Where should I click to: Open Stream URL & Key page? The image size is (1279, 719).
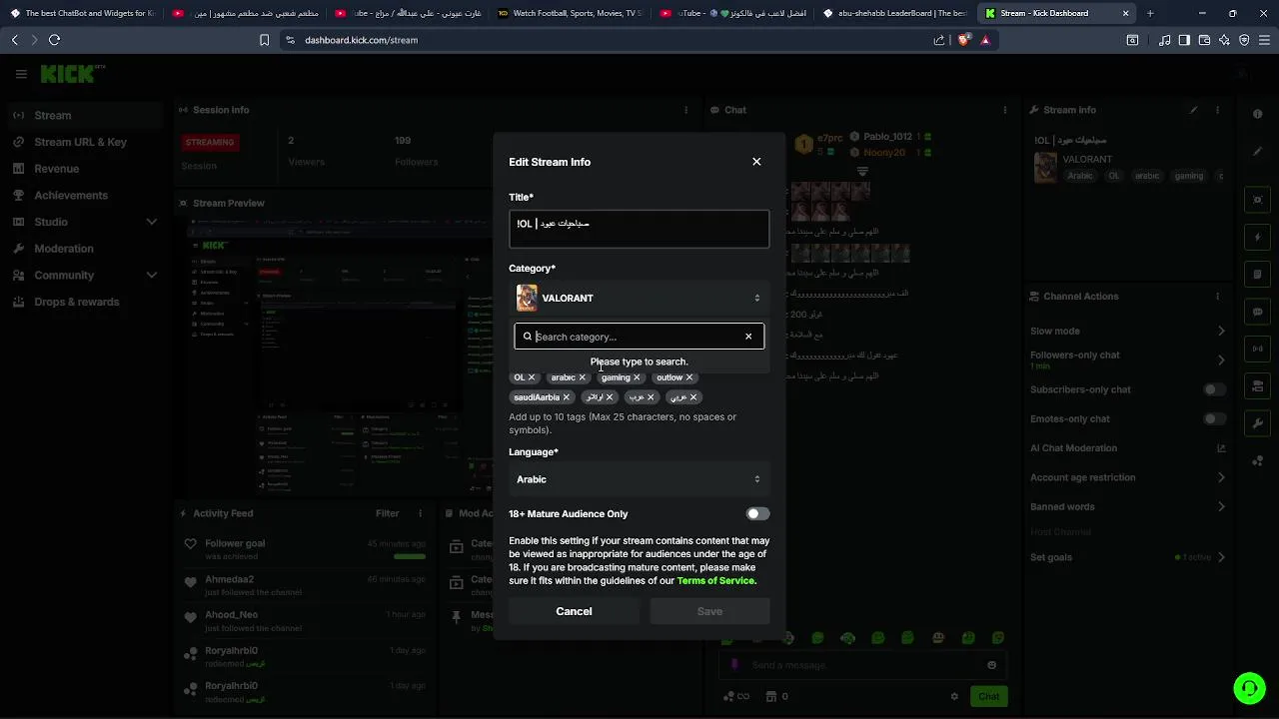(85, 142)
